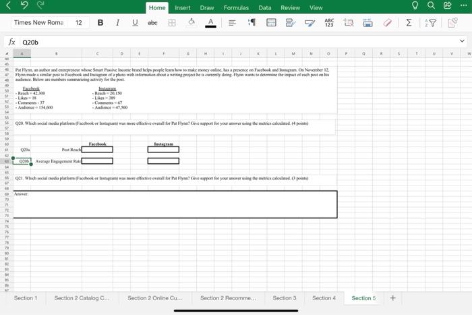
Task: Open insert and delete cells icon
Action: point(349,22)
